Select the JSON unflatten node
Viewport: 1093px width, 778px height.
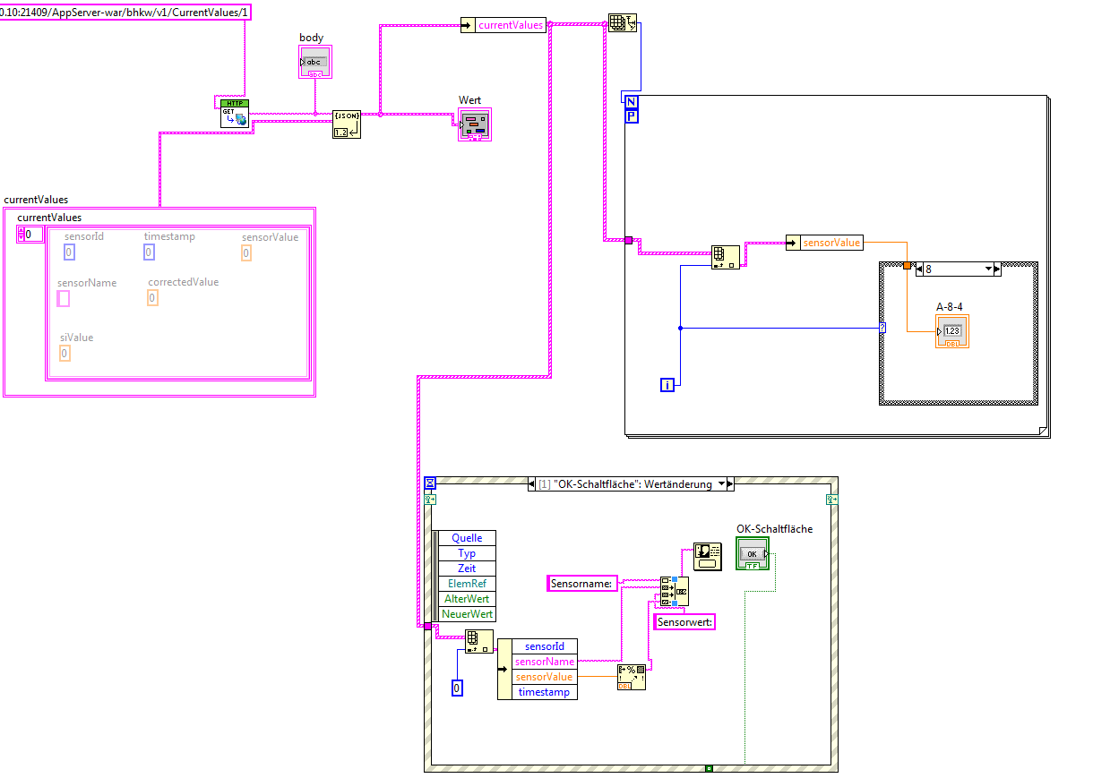tap(346, 124)
